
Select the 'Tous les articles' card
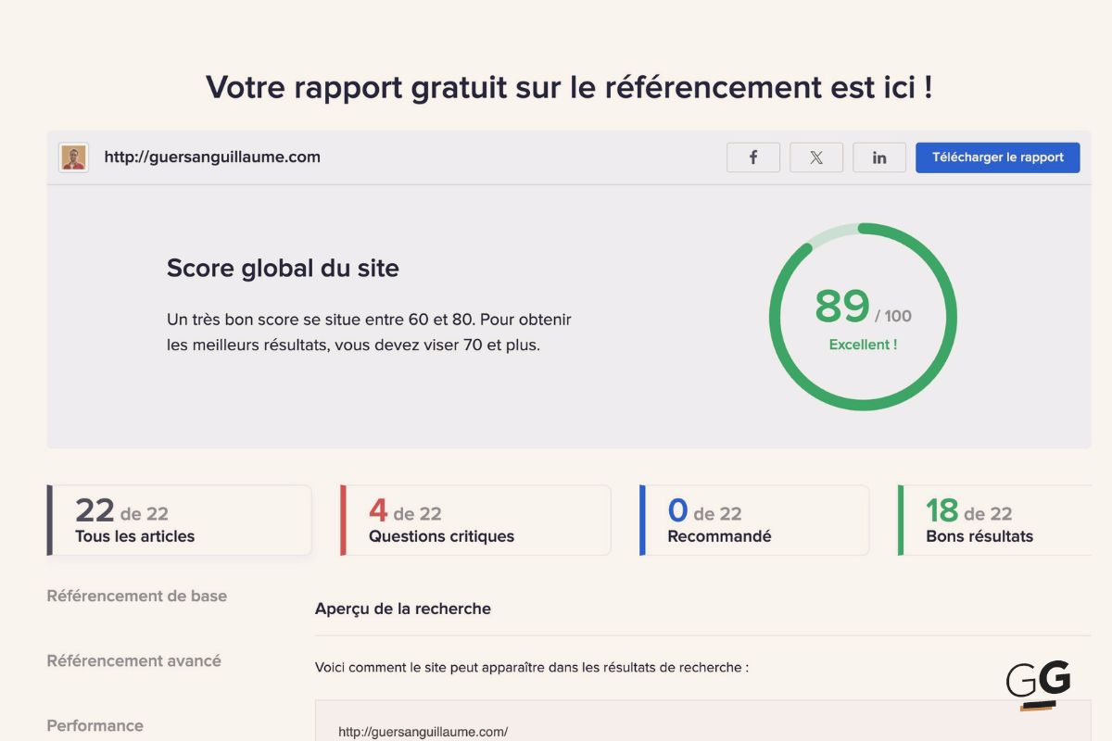(x=179, y=521)
